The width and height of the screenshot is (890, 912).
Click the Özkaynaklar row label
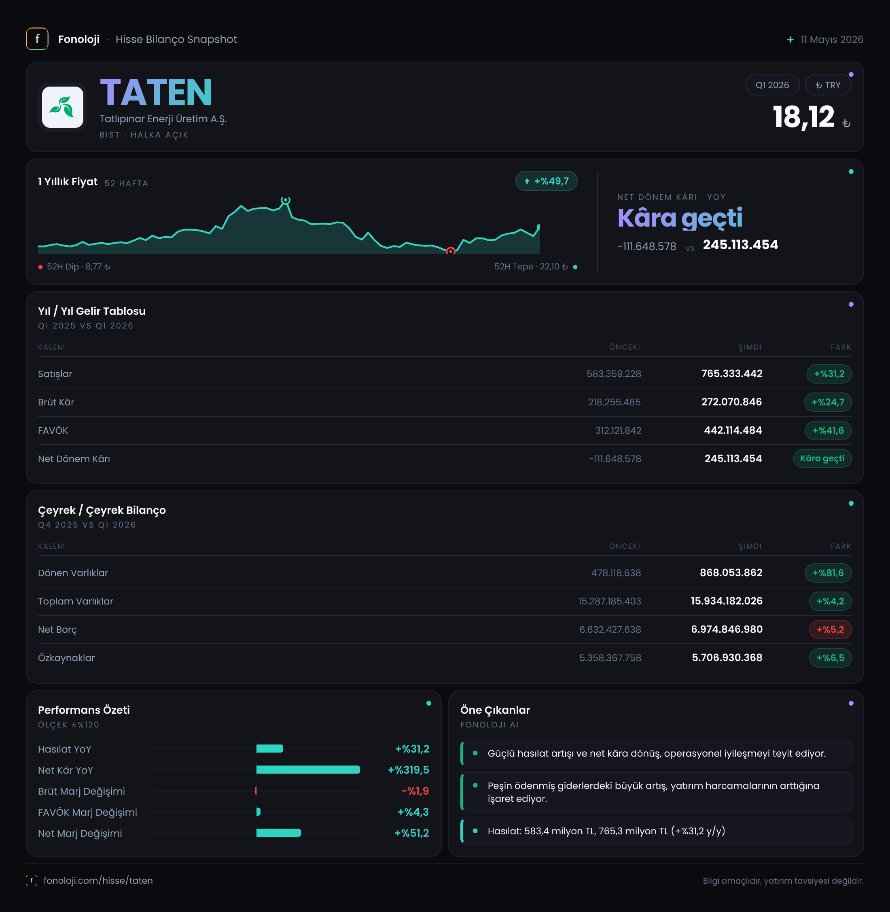pos(66,658)
